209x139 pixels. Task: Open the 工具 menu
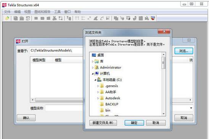pyautogui.click(x=57, y=12)
